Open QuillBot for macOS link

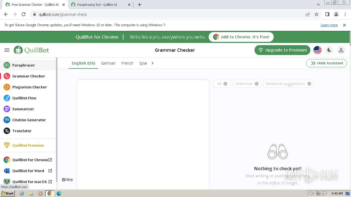coord(28,182)
